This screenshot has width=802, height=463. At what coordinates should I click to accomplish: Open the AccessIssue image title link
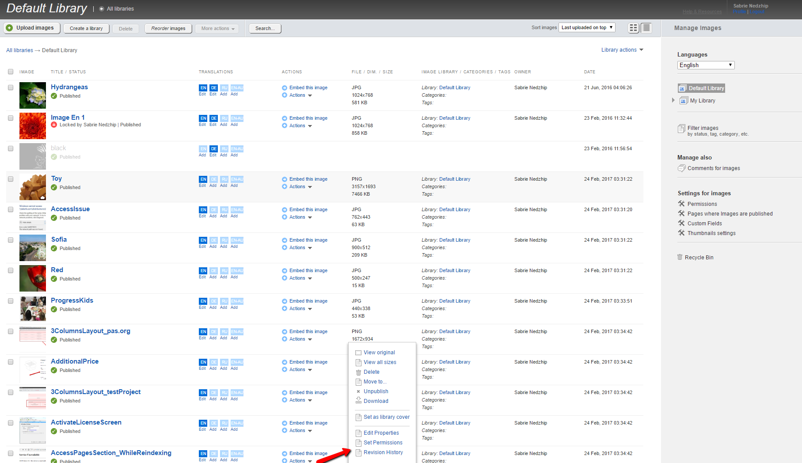click(x=70, y=209)
